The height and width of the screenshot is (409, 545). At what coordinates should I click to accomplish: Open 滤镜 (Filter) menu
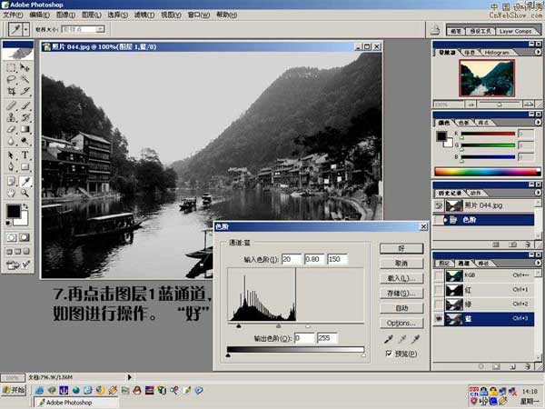pyautogui.click(x=144, y=15)
